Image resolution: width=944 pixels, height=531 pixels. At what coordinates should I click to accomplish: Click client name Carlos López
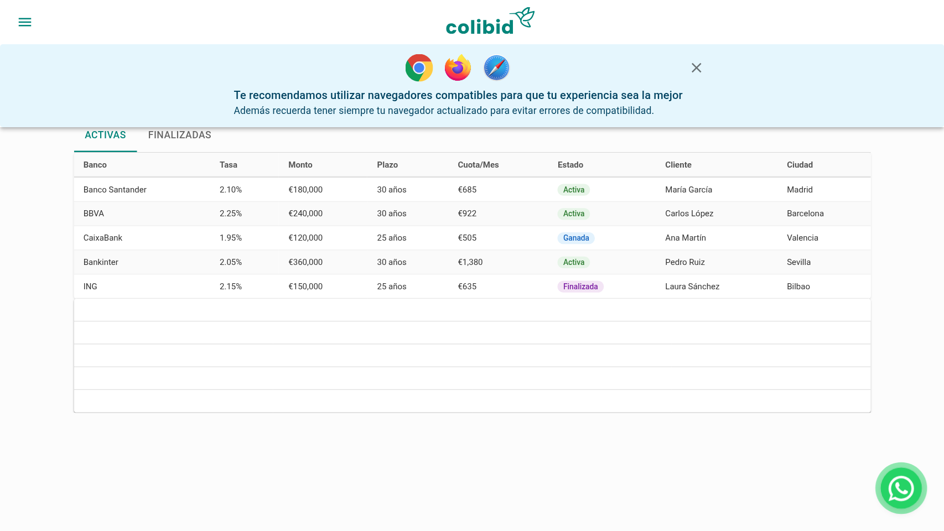tap(689, 214)
